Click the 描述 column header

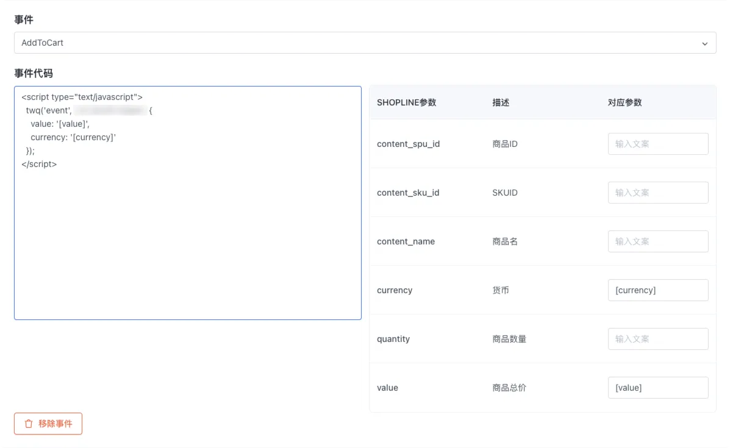(501, 102)
